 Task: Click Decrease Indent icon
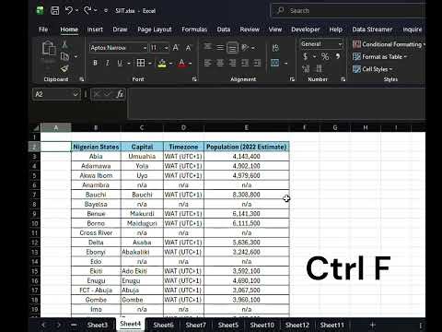point(245,63)
